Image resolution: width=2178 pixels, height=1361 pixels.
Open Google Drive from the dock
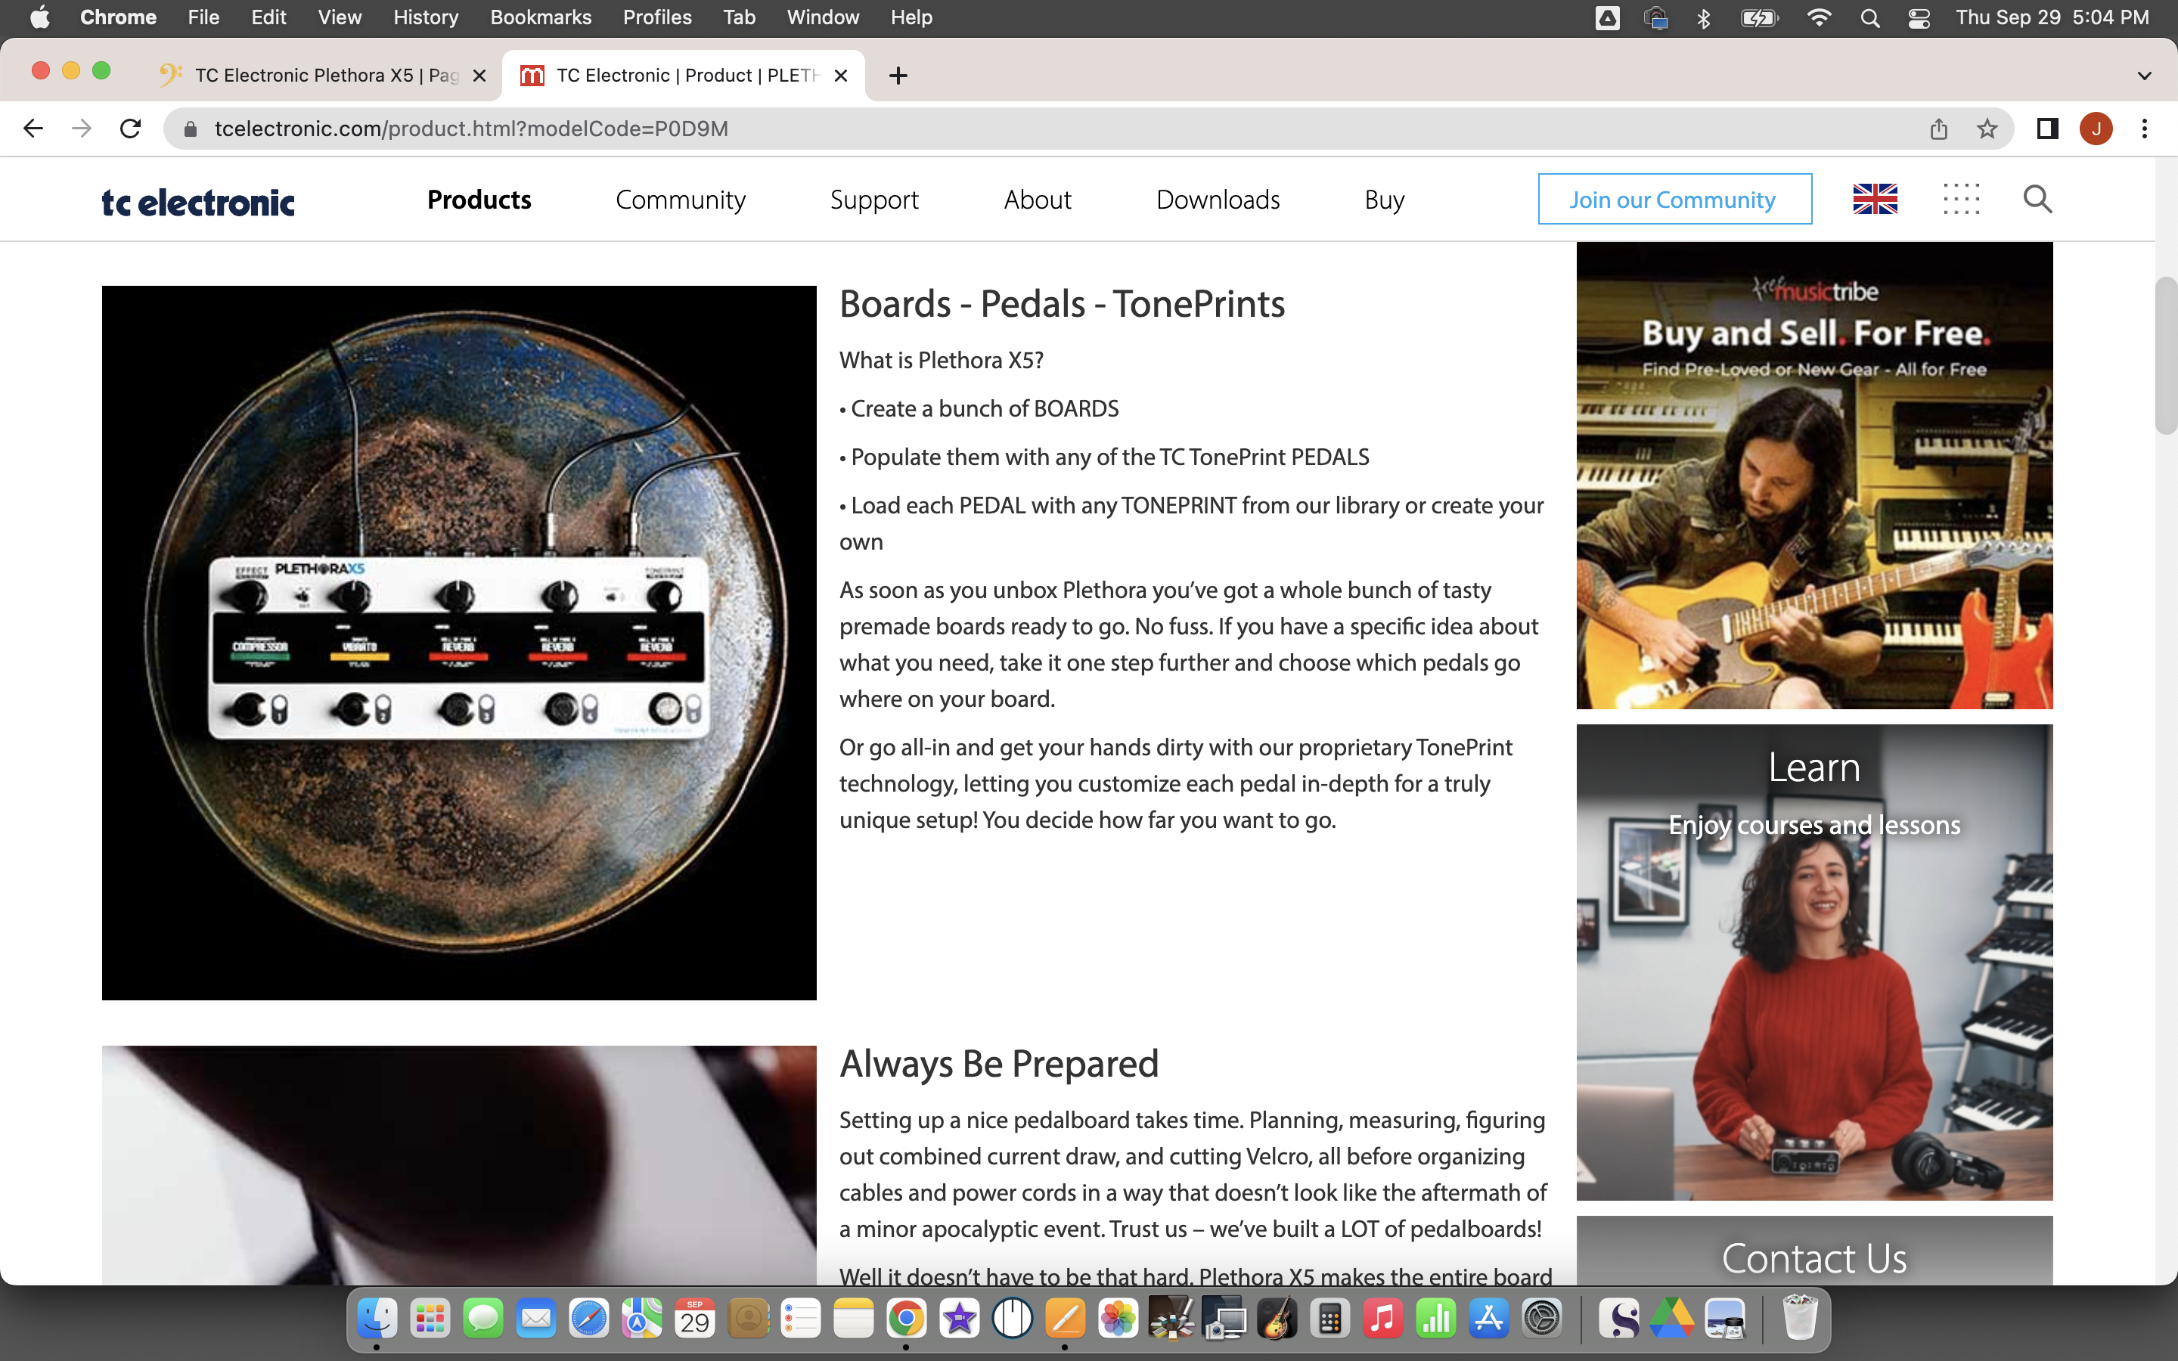click(x=1672, y=1319)
